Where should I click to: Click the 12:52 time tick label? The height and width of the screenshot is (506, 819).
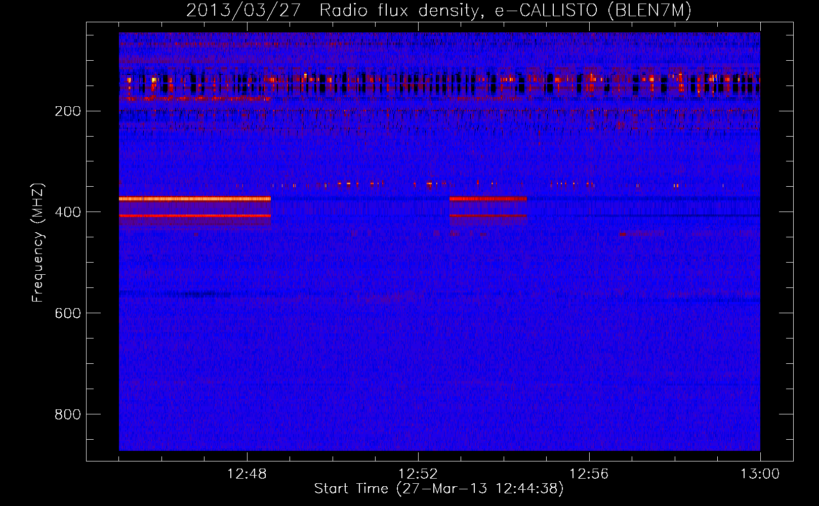pos(418,474)
